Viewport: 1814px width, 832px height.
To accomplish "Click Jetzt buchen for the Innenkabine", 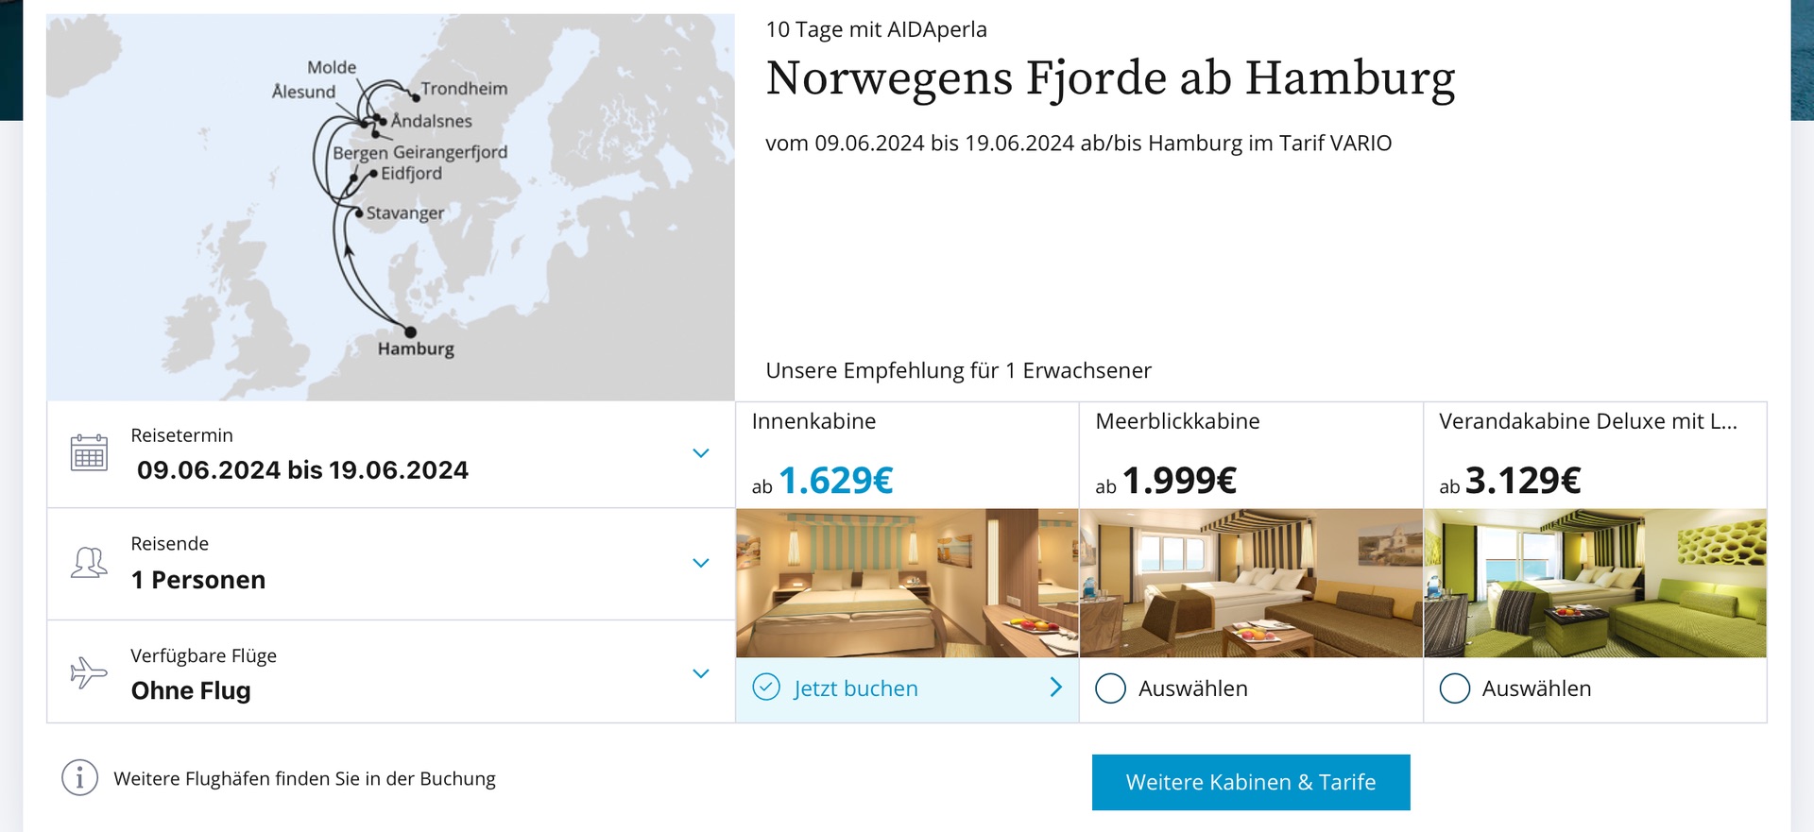I will (x=856, y=688).
